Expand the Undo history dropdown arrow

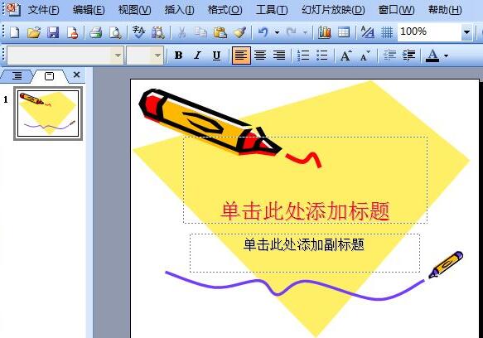point(277,32)
